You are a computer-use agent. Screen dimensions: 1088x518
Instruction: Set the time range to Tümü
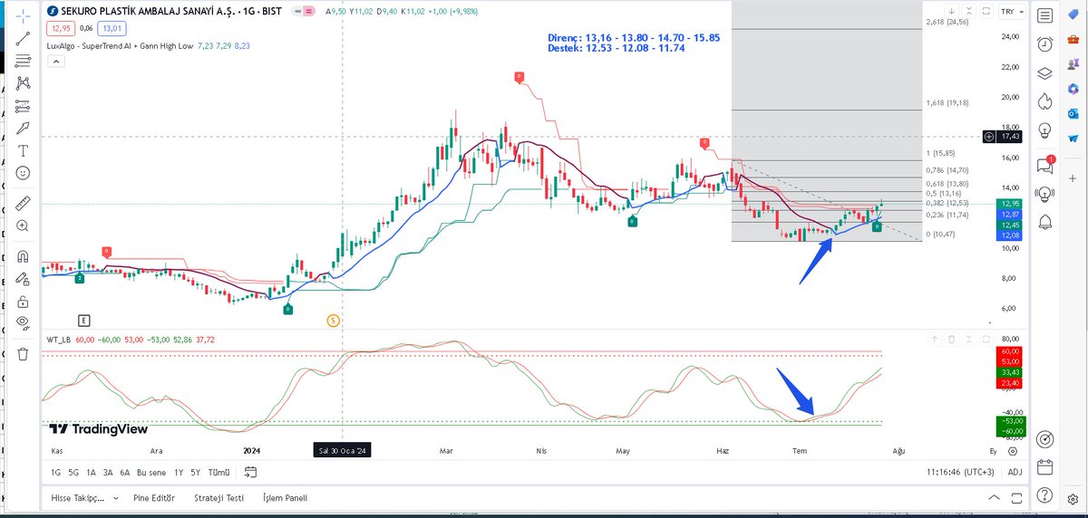[219, 472]
